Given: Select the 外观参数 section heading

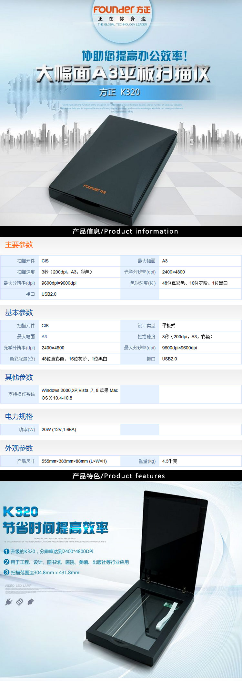Looking at the screenshot, I should pos(19,448).
